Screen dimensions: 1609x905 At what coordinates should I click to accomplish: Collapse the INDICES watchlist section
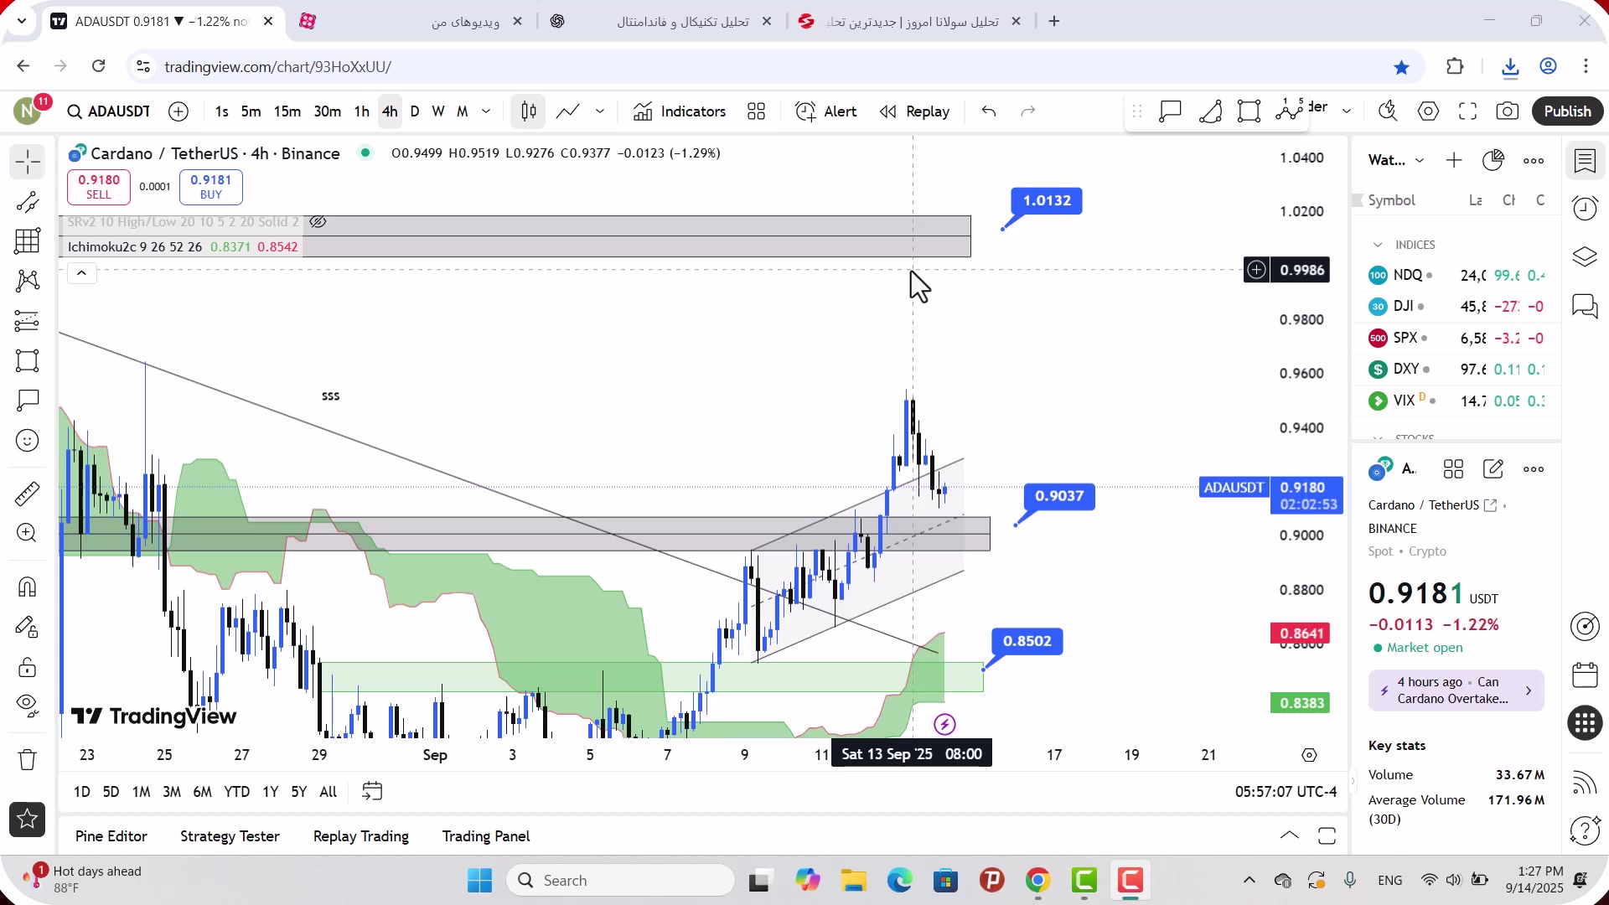pyautogui.click(x=1378, y=245)
